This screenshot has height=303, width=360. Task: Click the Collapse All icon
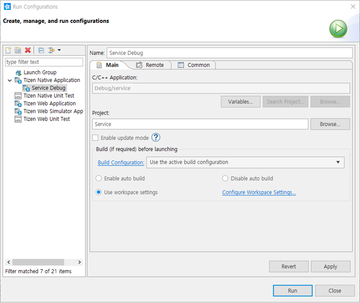coord(41,50)
